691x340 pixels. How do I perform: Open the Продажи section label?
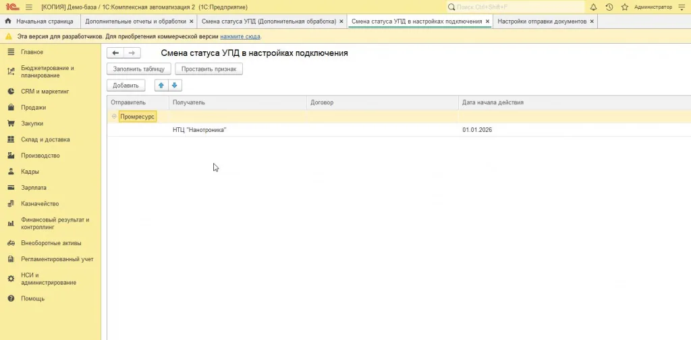click(x=34, y=107)
